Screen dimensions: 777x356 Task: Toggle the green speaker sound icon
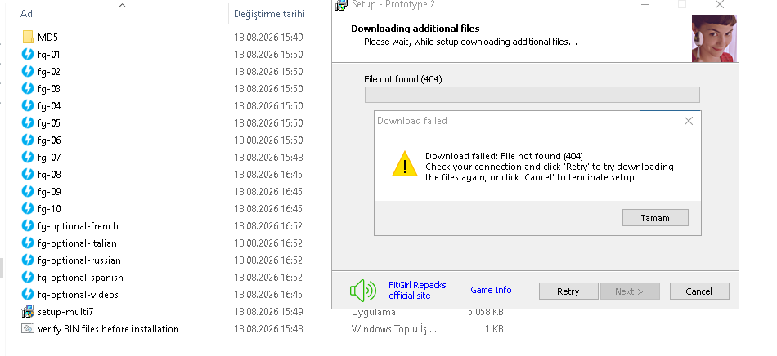pyautogui.click(x=362, y=290)
